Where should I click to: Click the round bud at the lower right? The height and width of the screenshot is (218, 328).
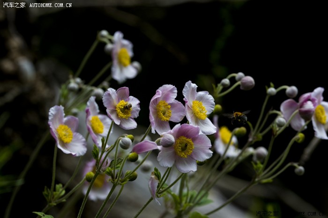coord(299,170)
